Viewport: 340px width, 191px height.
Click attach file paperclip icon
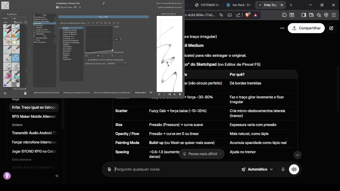(109, 169)
